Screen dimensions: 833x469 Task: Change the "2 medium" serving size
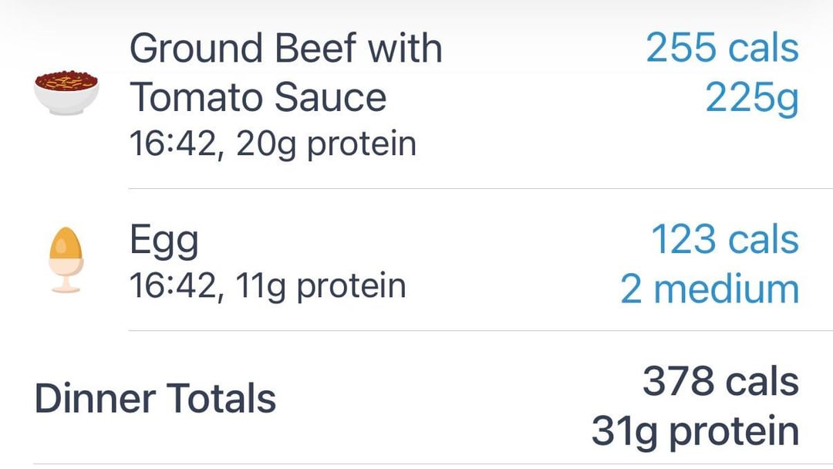[x=710, y=288]
